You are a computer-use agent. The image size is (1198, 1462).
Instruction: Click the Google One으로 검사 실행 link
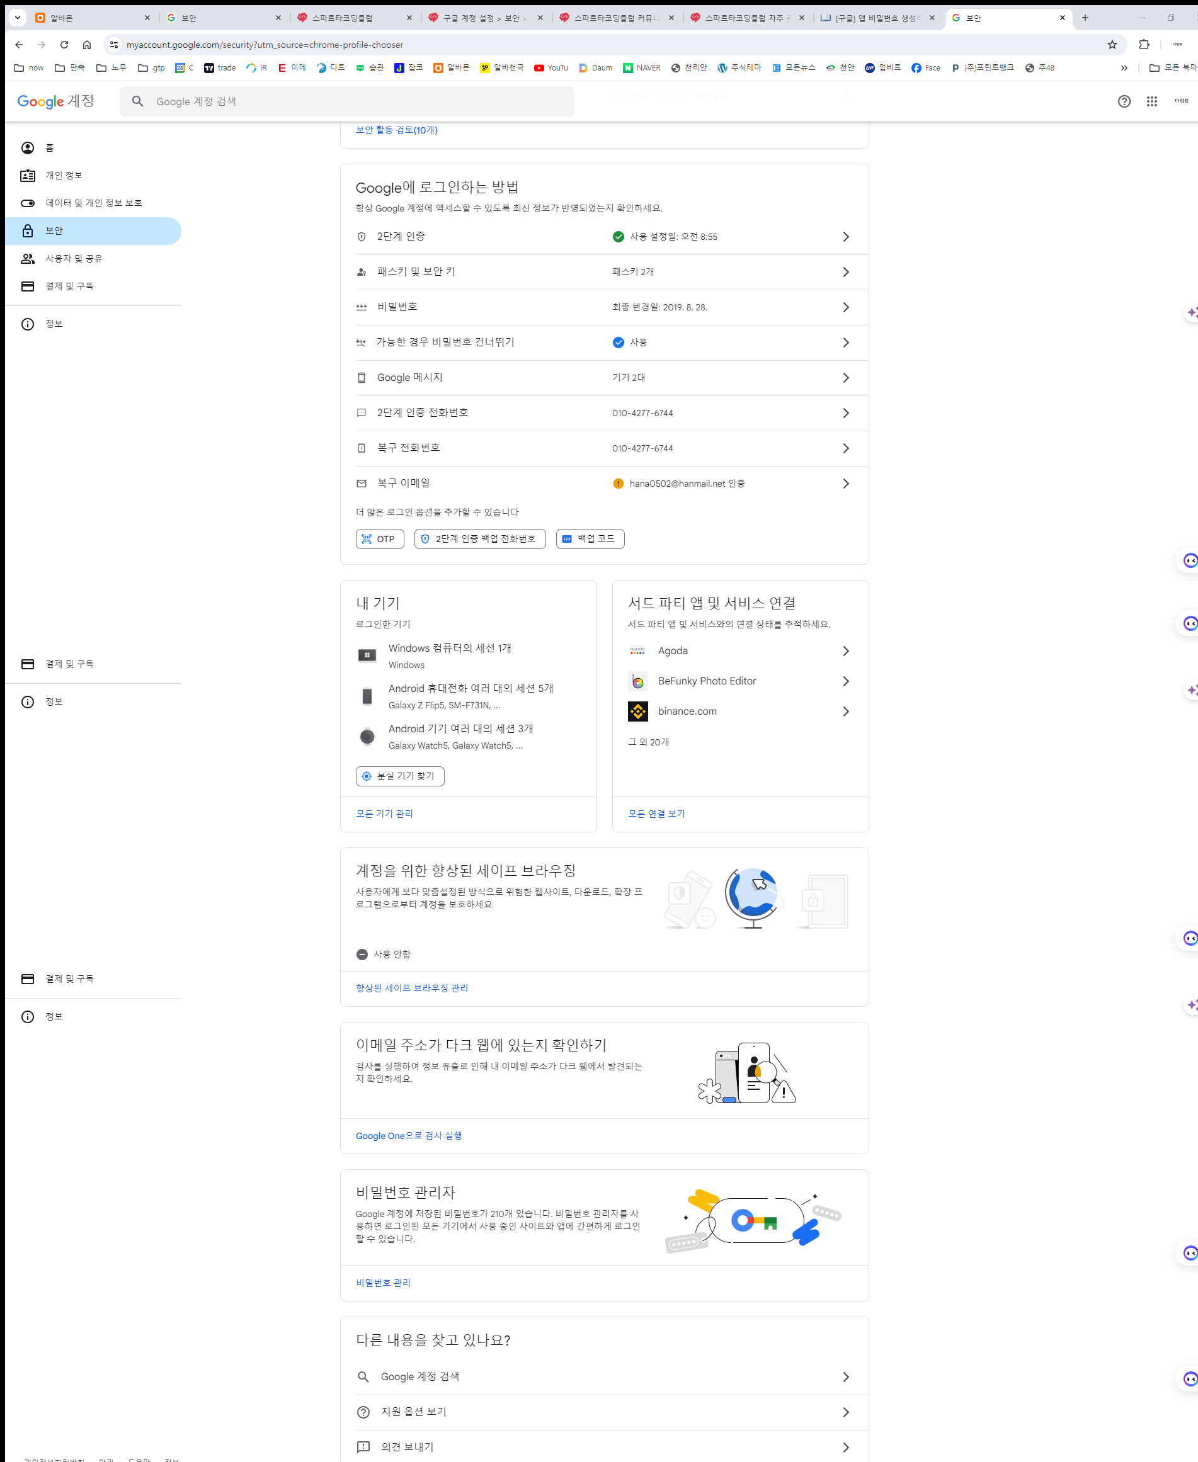(409, 1136)
